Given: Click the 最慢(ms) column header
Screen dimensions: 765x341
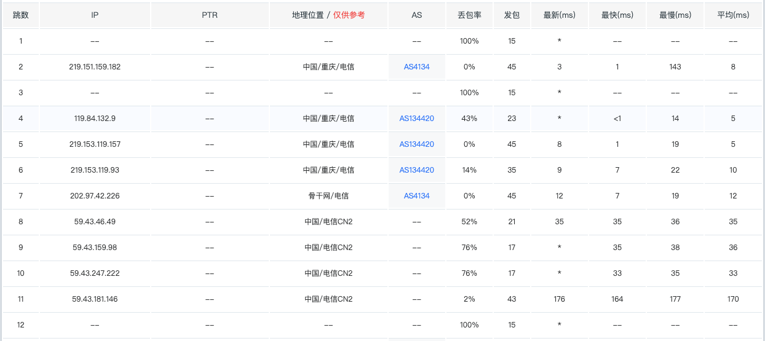Looking at the screenshot, I should (x=675, y=15).
